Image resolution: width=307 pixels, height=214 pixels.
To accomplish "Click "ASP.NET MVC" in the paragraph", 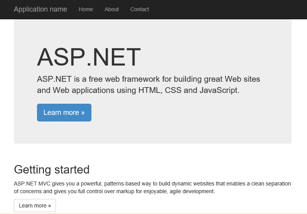I will [x=31, y=184].
